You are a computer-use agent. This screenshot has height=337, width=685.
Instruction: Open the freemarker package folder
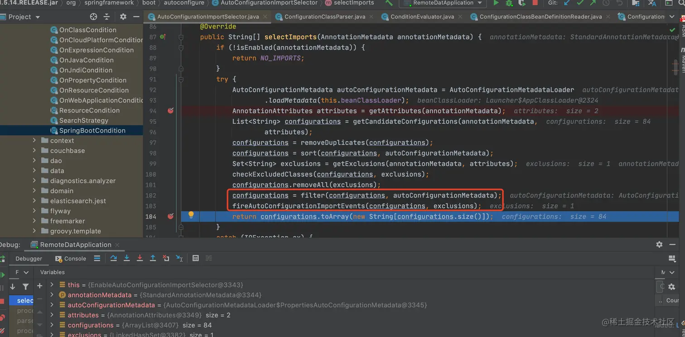(x=68, y=221)
